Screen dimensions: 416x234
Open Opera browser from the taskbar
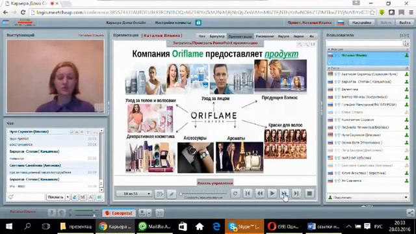point(283,227)
